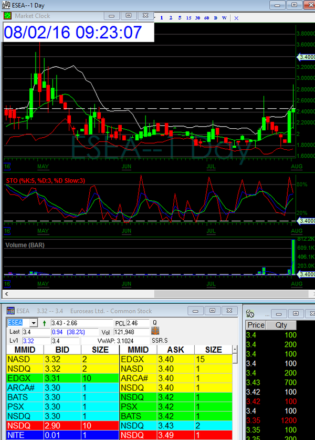
Task: Click the Qty column header
Action: coord(281,325)
